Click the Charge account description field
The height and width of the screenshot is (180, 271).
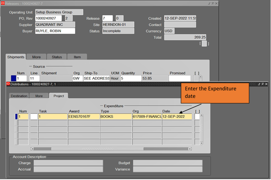click(x=68, y=163)
